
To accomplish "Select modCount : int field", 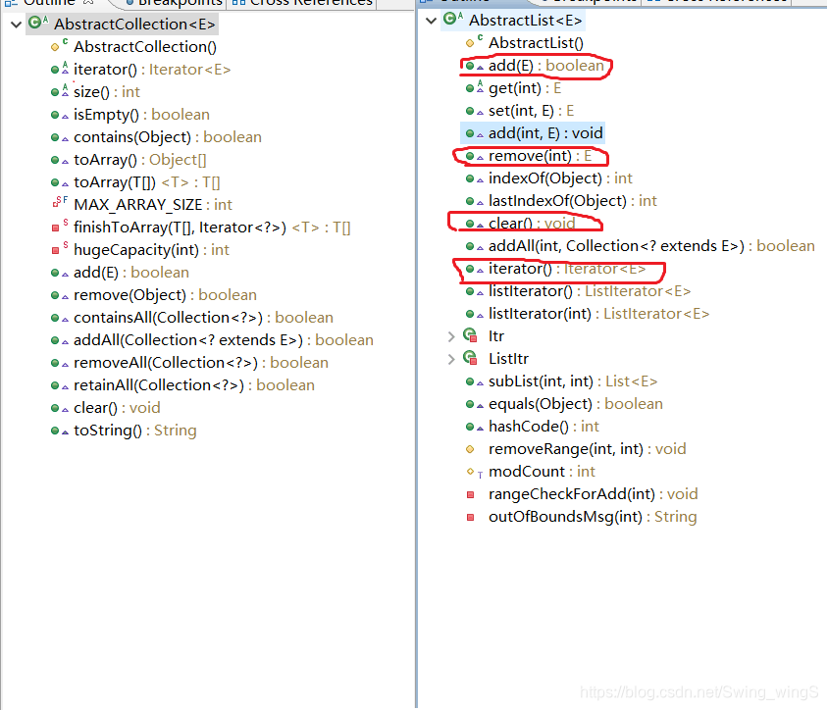I will pos(542,472).
